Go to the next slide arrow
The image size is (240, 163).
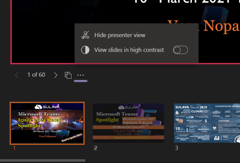56,75
